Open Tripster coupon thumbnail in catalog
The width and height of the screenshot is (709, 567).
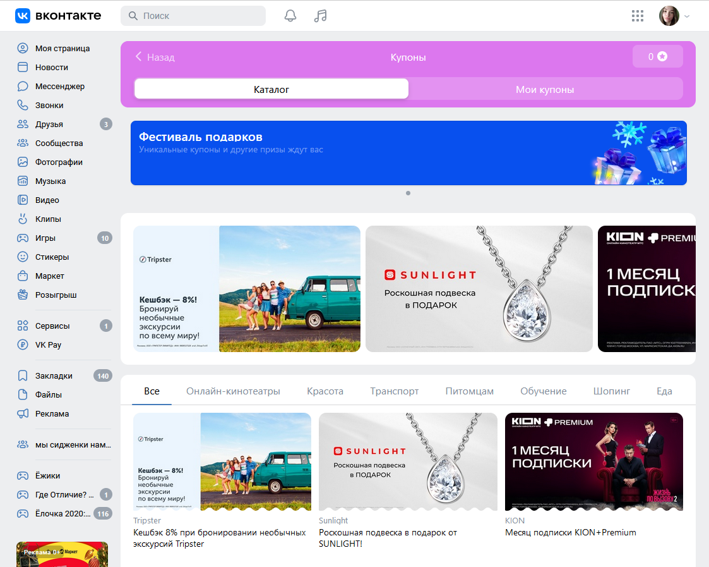(x=222, y=461)
